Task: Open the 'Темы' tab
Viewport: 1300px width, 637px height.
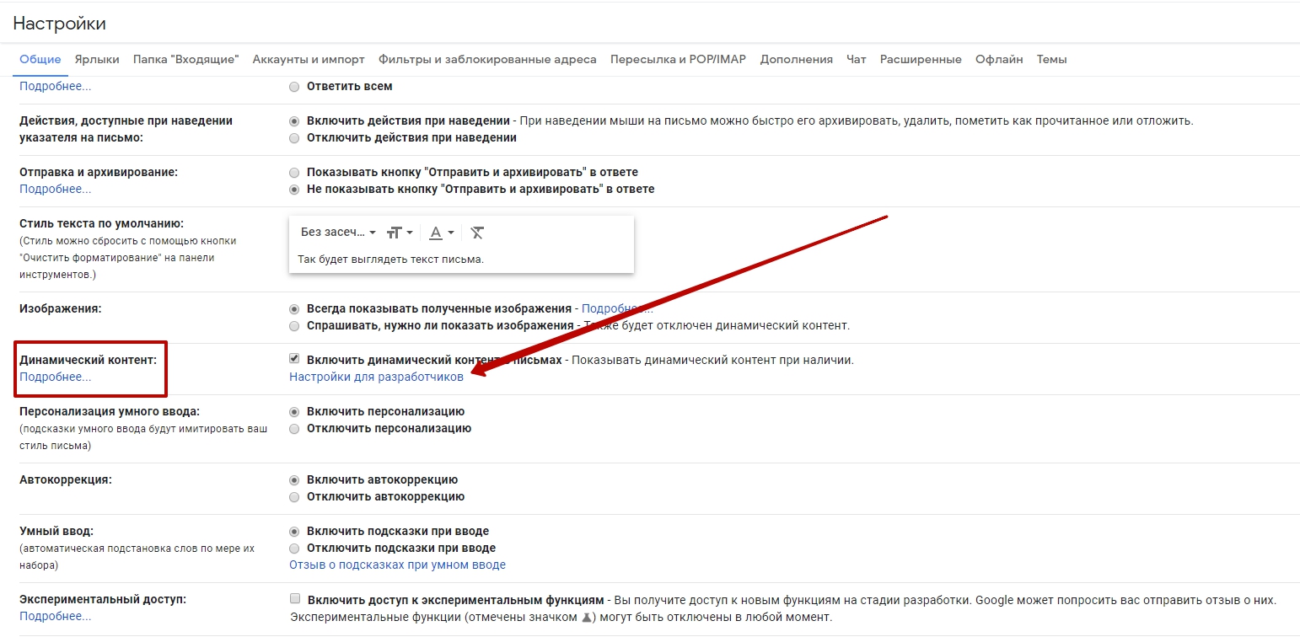Action: pyautogui.click(x=1051, y=60)
